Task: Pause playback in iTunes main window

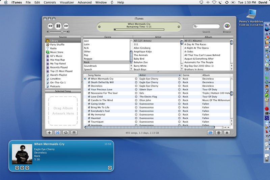Action: (58, 26)
